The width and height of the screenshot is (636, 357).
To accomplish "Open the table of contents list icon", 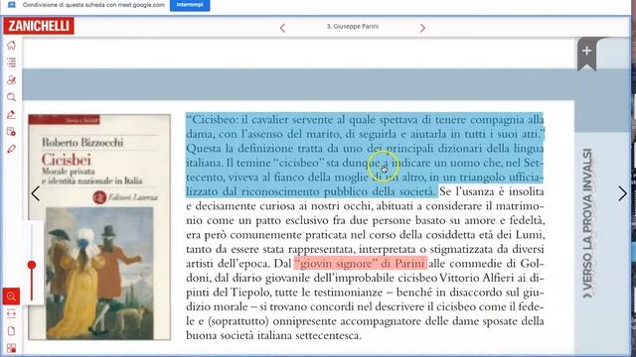I will (11, 62).
